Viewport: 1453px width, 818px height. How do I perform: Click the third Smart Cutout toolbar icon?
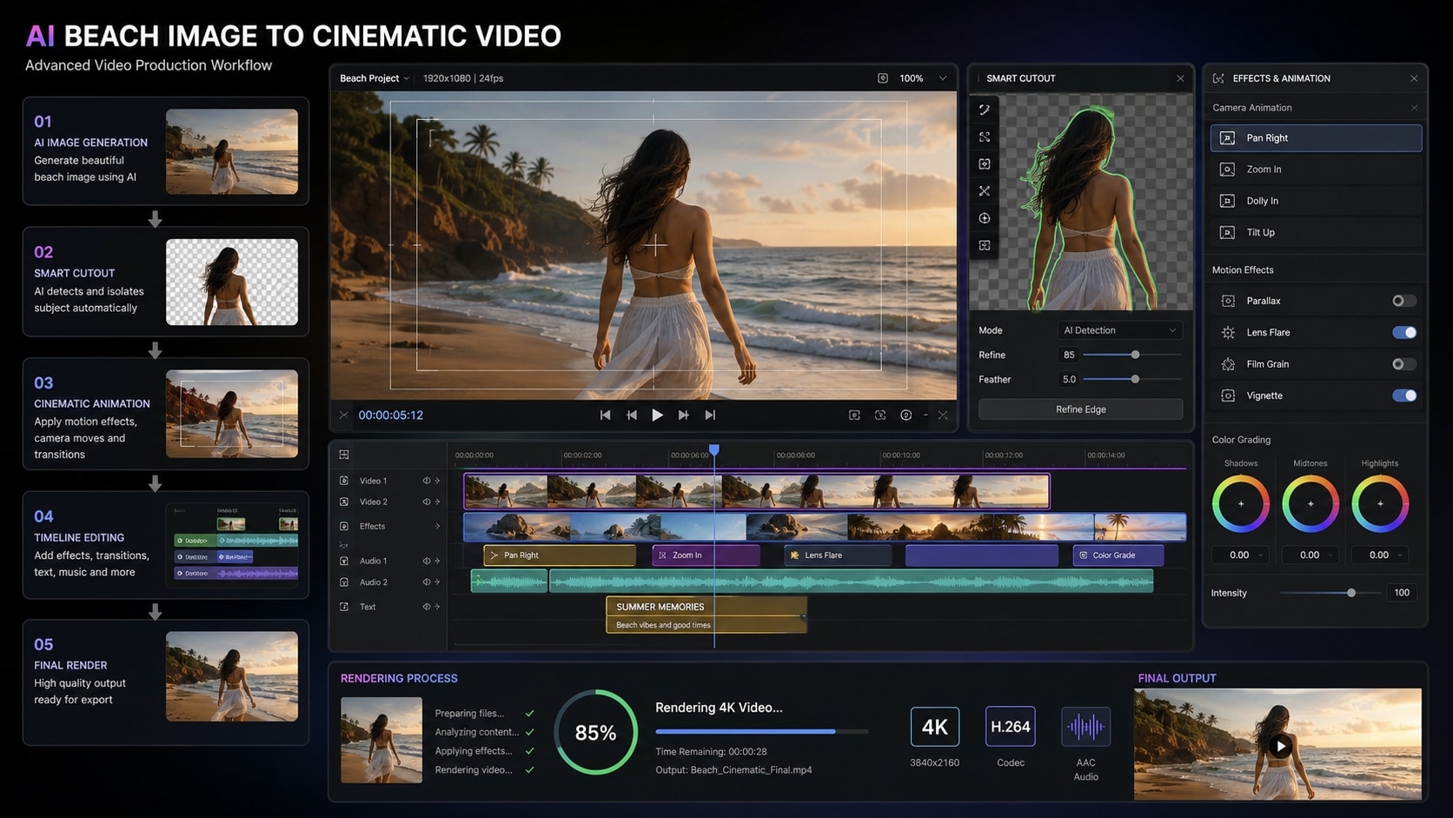985,164
